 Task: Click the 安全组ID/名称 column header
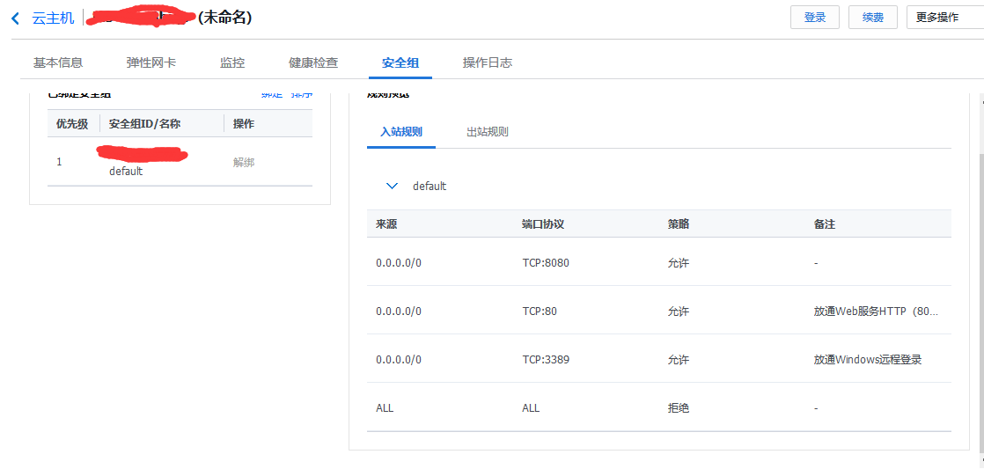[144, 123]
